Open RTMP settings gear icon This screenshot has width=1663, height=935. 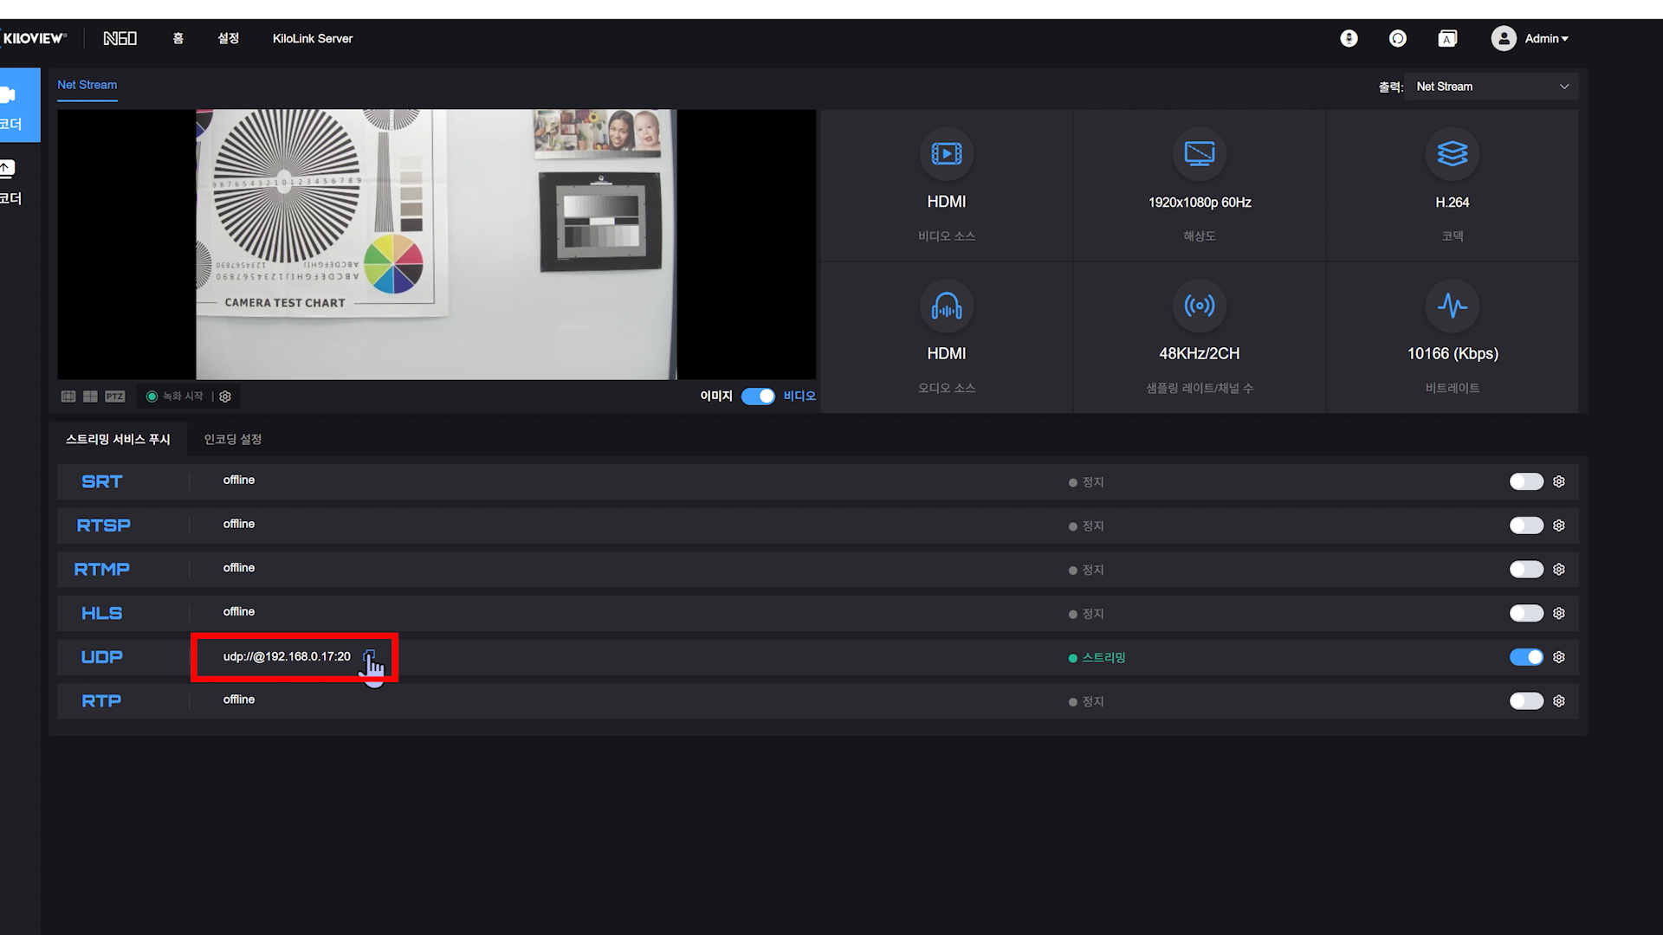click(1559, 570)
